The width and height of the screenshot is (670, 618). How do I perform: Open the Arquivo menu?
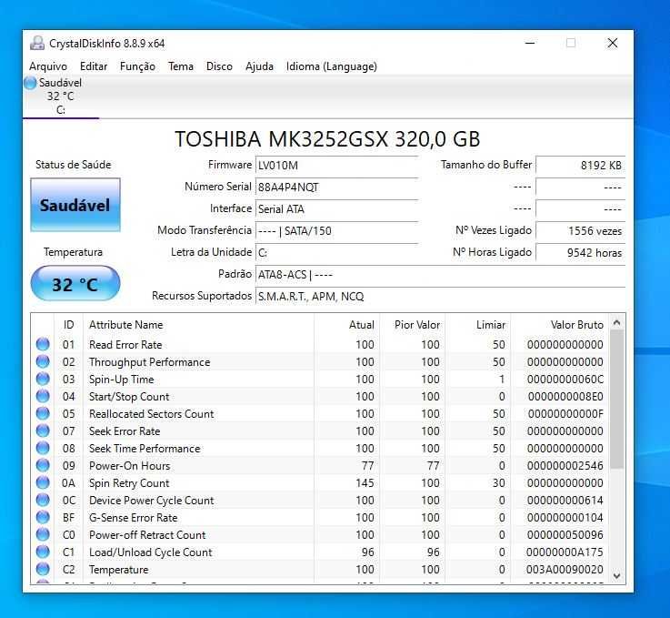[x=48, y=66]
